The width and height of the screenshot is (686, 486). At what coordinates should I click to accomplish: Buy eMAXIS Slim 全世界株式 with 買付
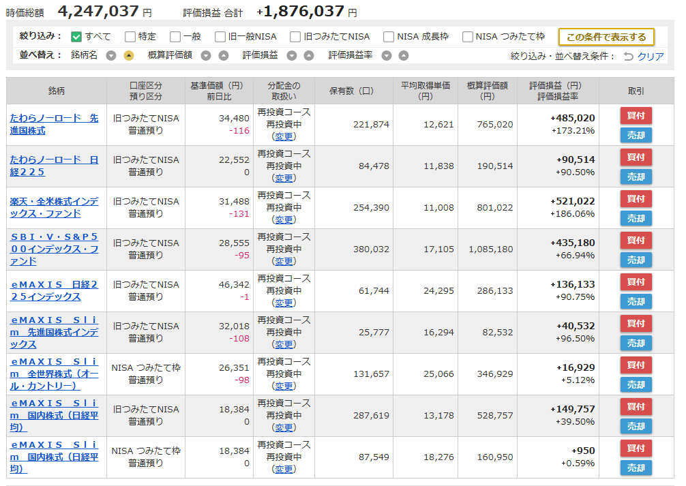[636, 365]
